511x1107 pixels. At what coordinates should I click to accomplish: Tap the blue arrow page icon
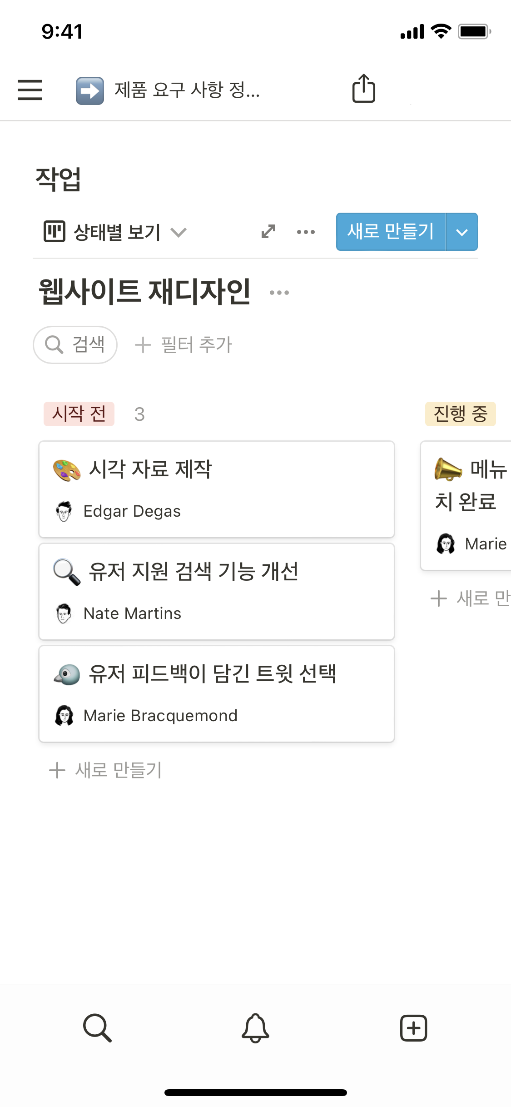click(89, 90)
